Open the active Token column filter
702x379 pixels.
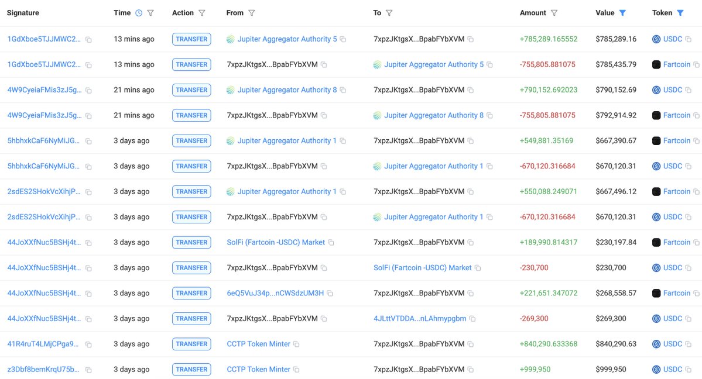(x=680, y=13)
